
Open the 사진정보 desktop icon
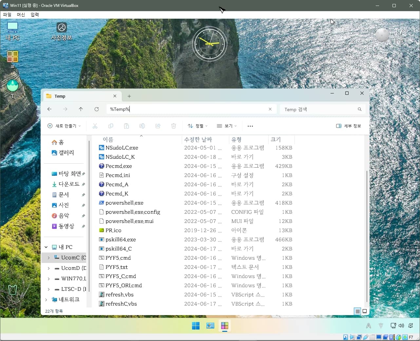pos(62,31)
